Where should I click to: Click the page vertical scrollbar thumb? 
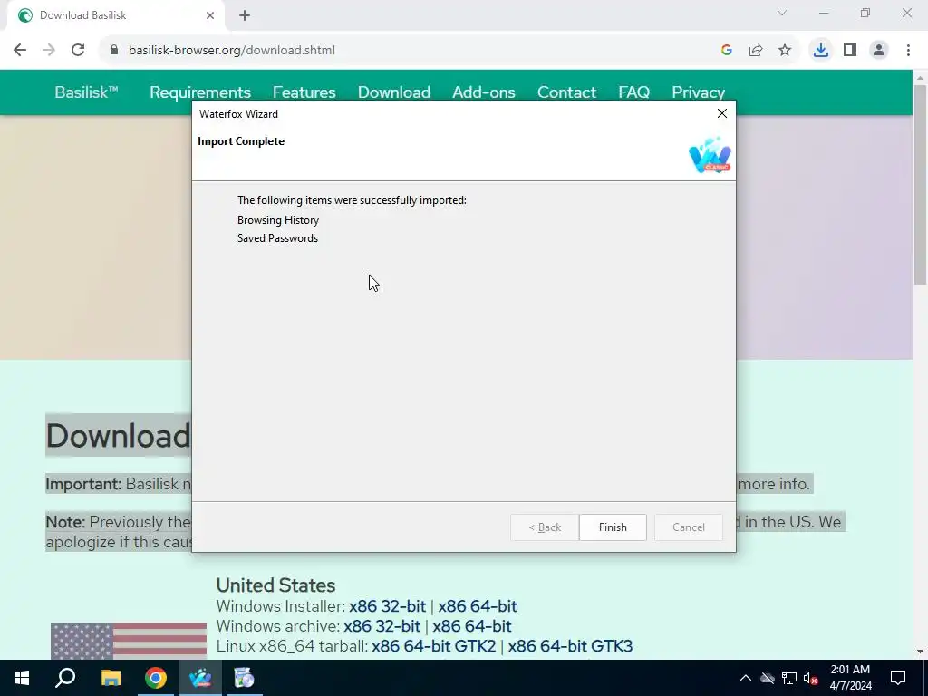[920, 183]
